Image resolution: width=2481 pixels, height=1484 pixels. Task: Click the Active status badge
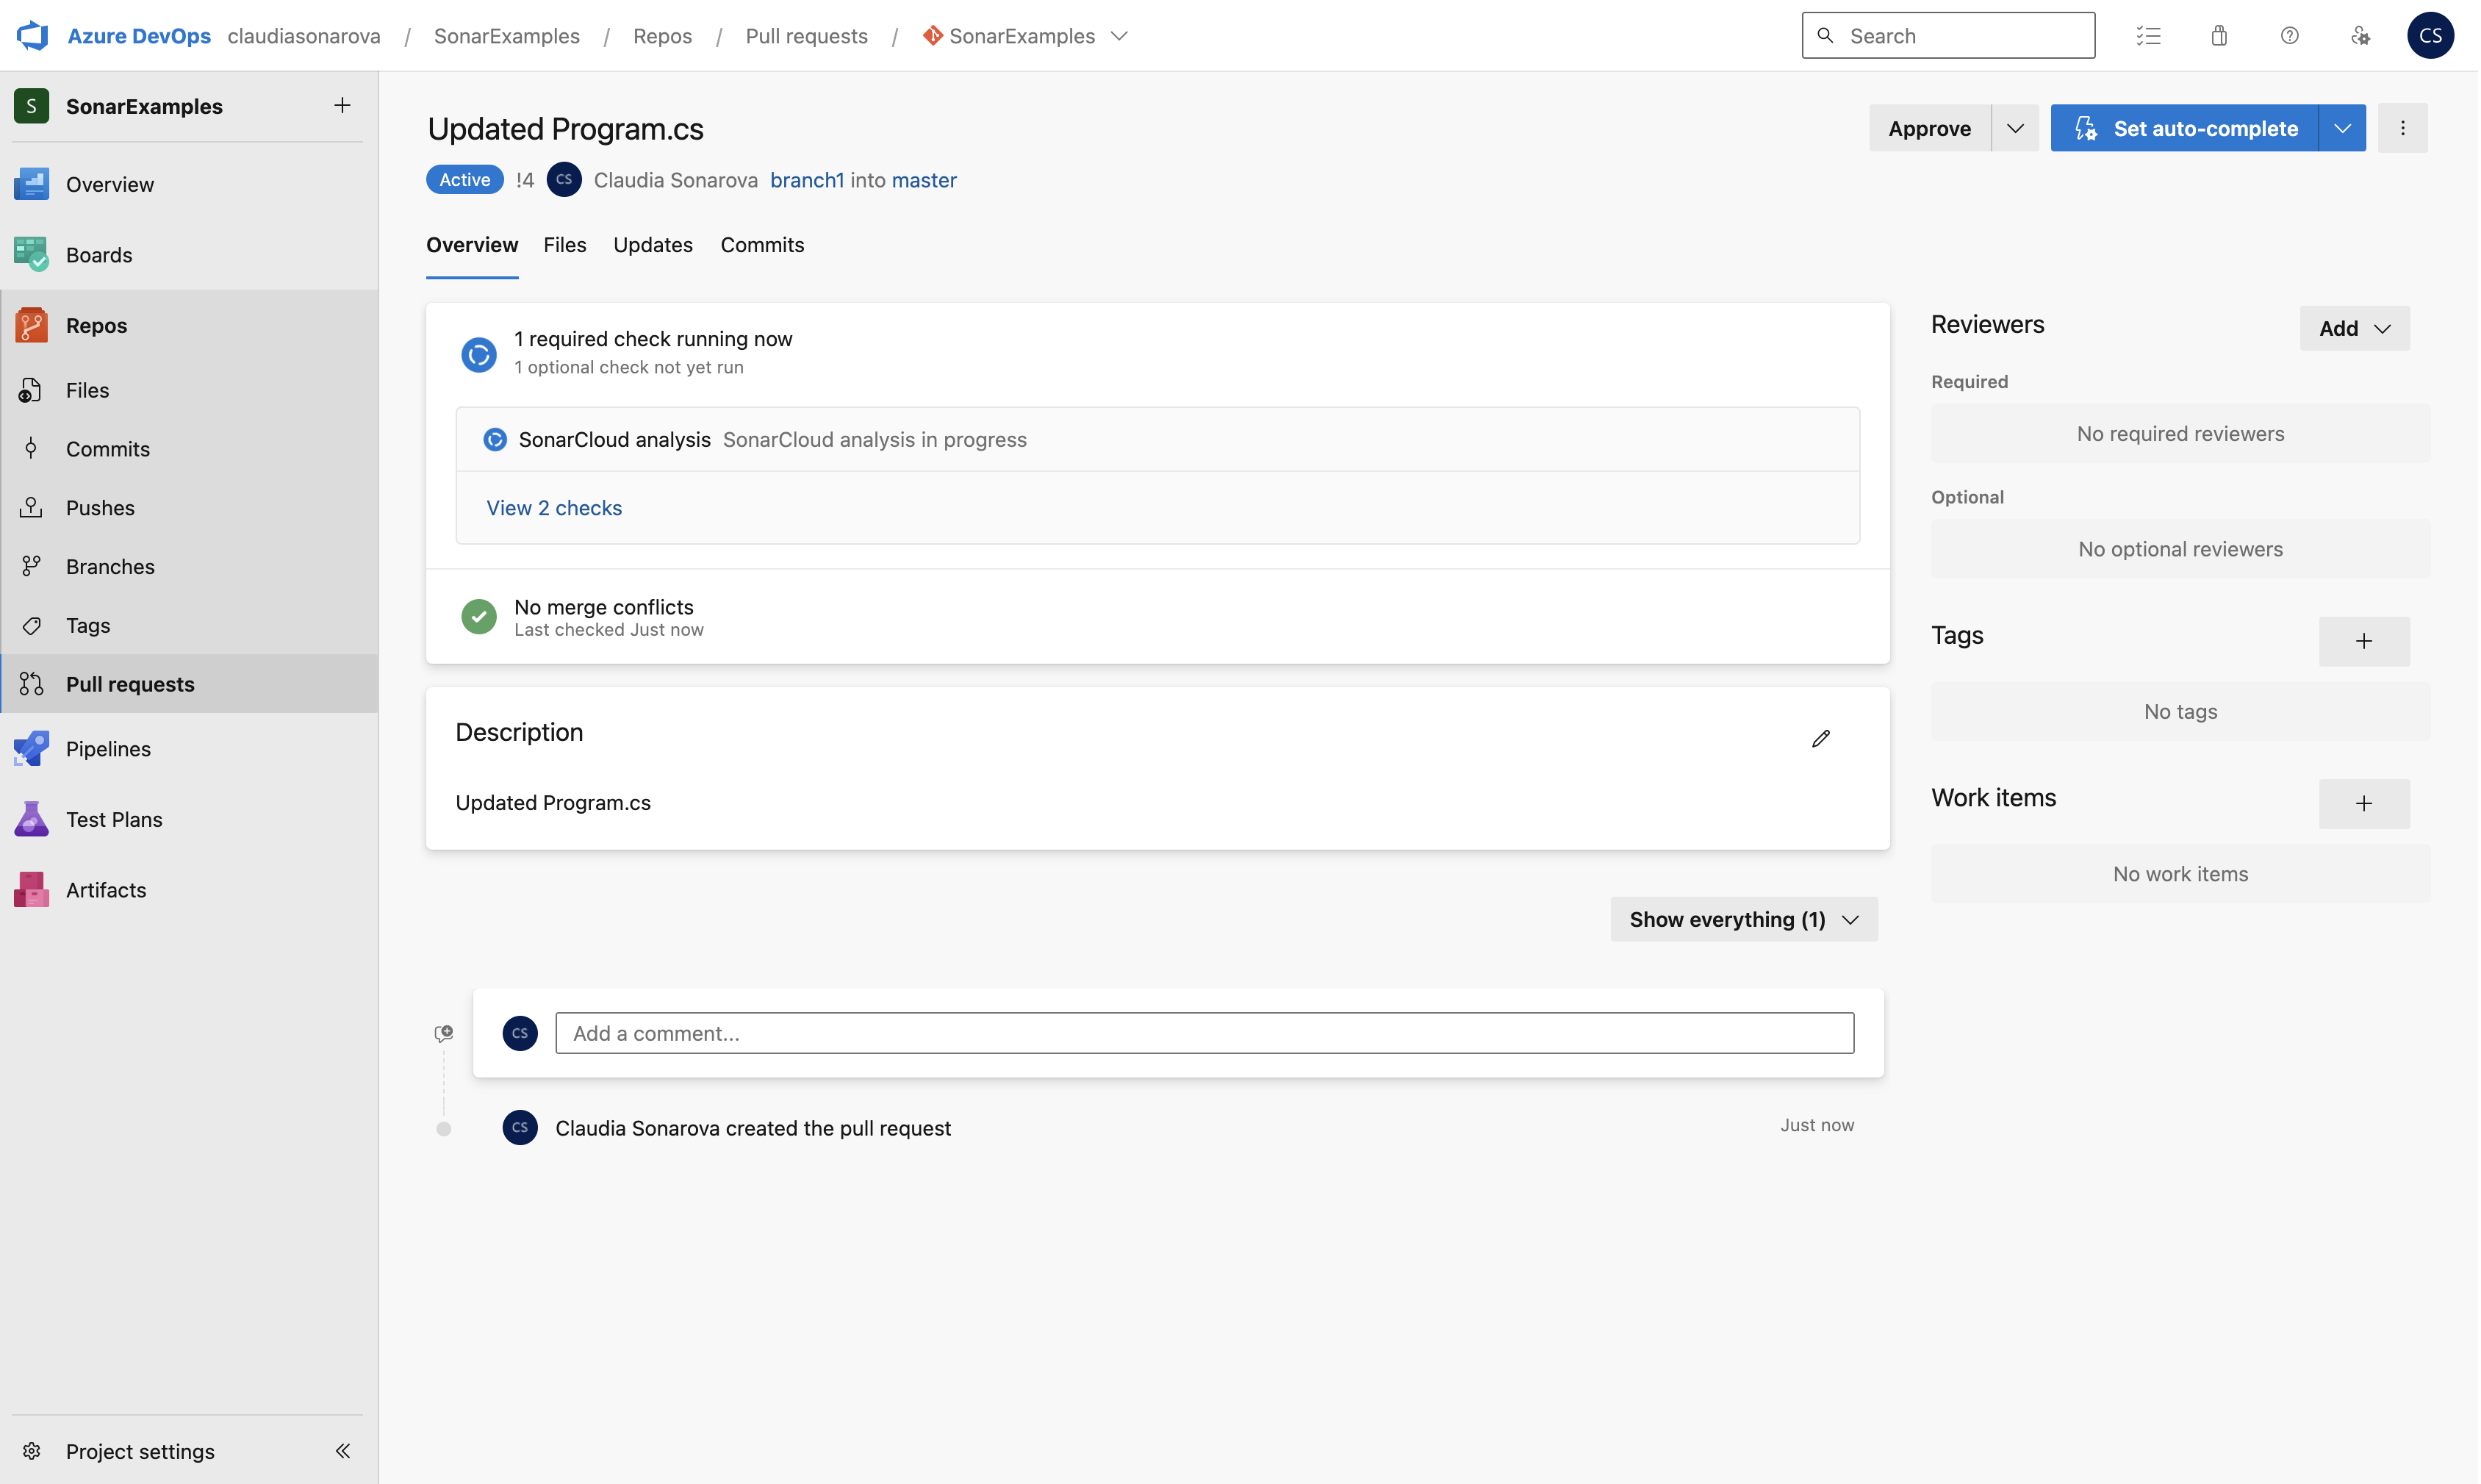(464, 180)
